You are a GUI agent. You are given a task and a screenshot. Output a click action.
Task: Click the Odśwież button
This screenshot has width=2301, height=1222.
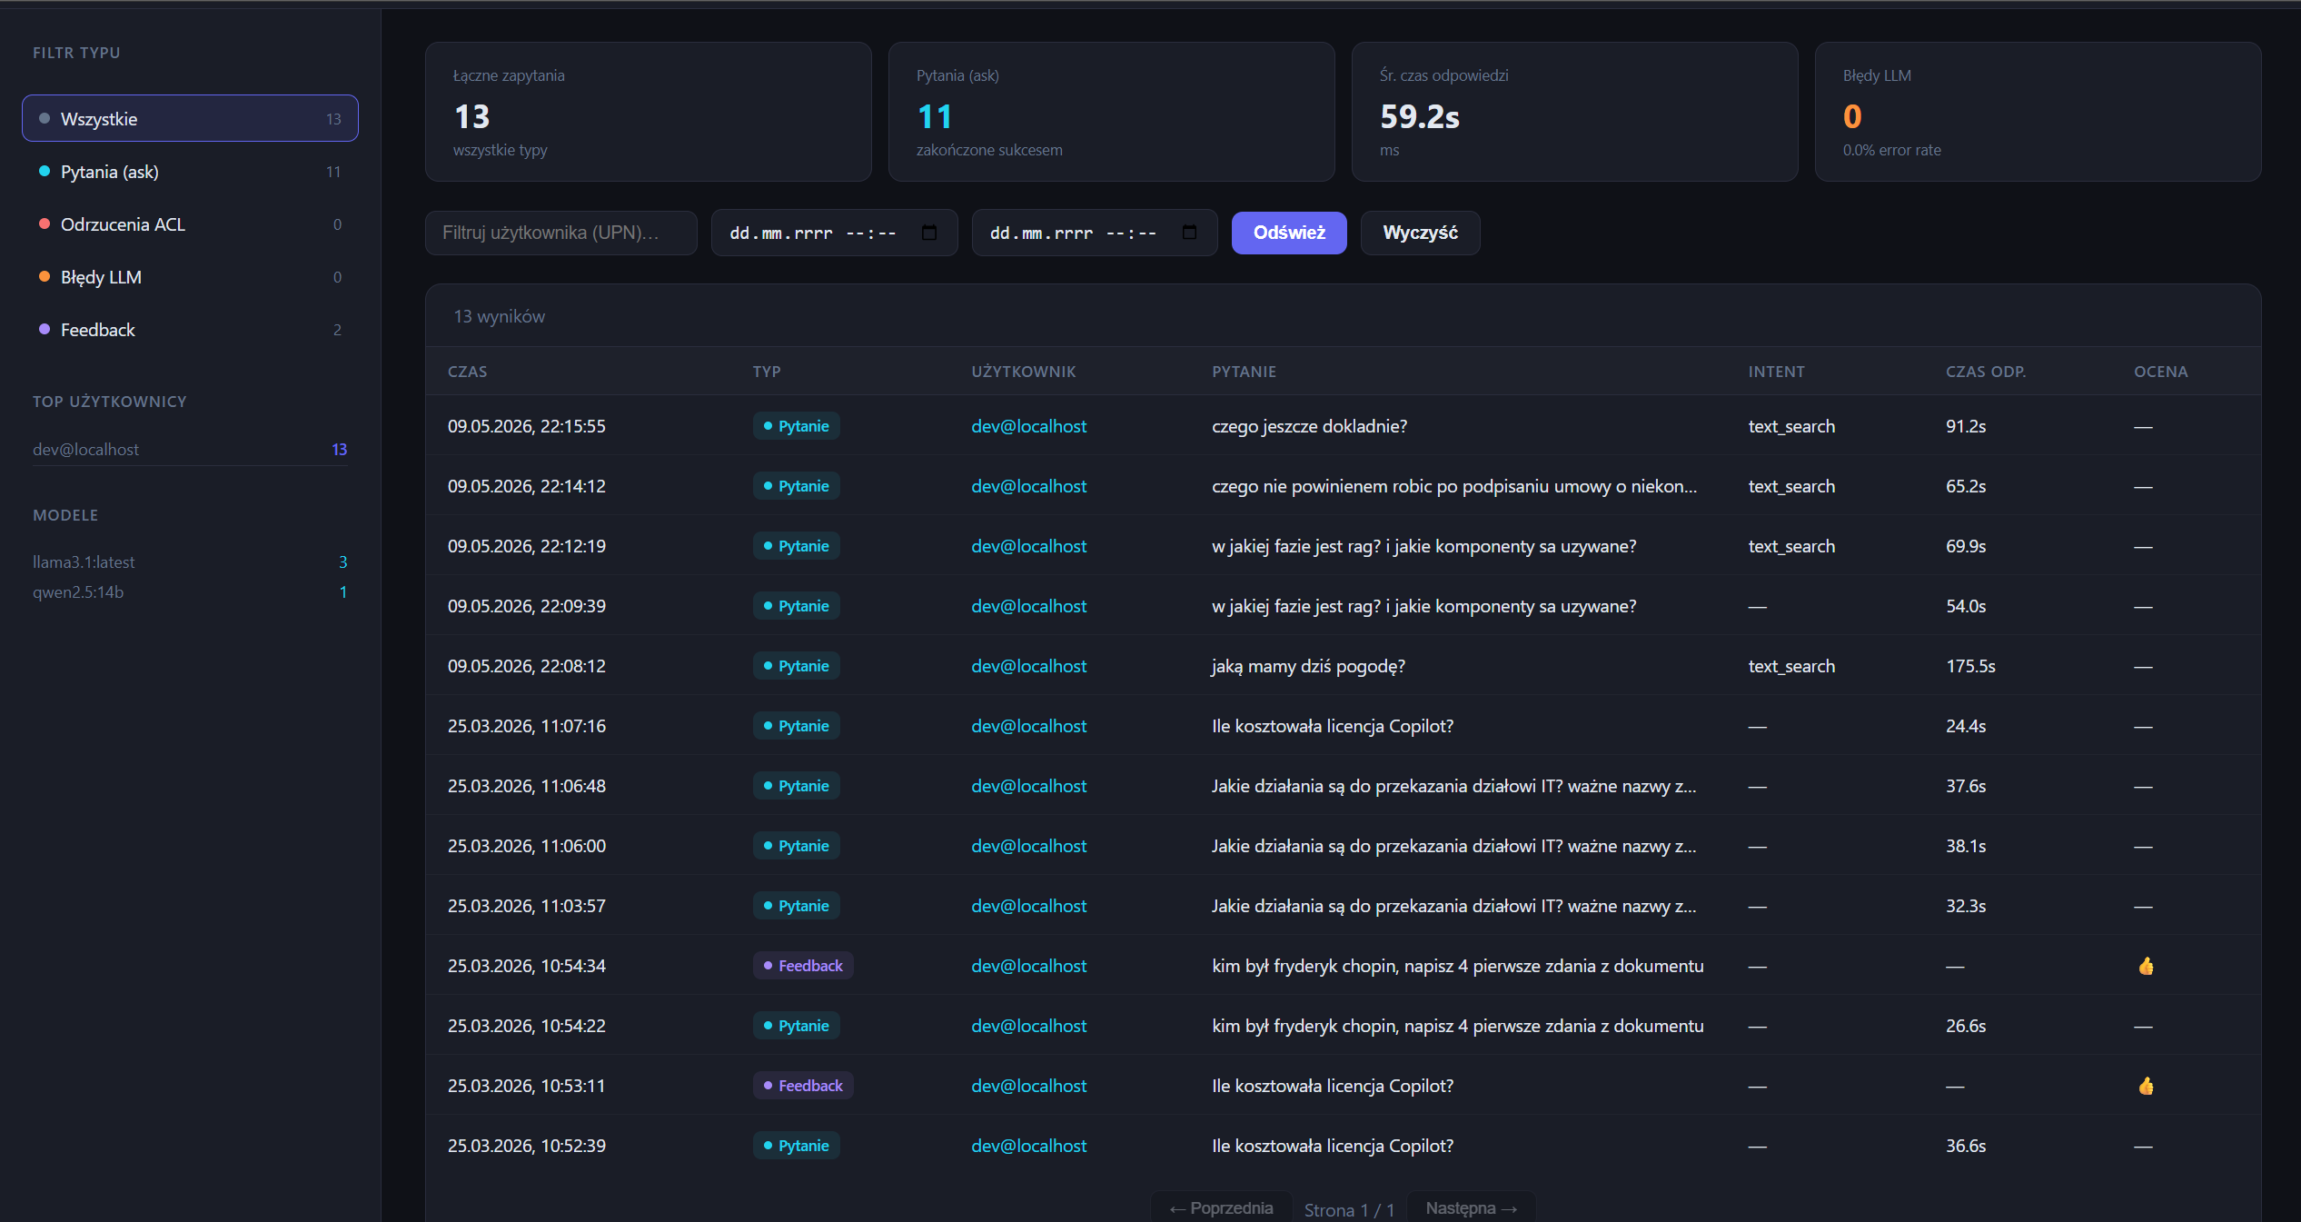coord(1289,233)
